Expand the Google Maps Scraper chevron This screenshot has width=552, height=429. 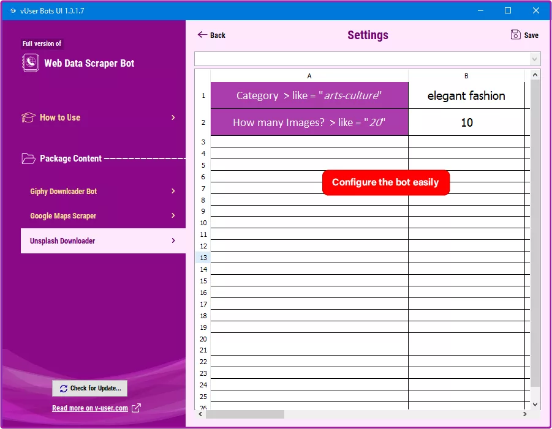[x=173, y=215]
